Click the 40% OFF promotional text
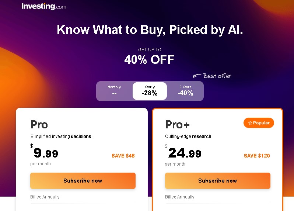Image resolution: width=294 pixels, height=211 pixels. pyautogui.click(x=149, y=59)
